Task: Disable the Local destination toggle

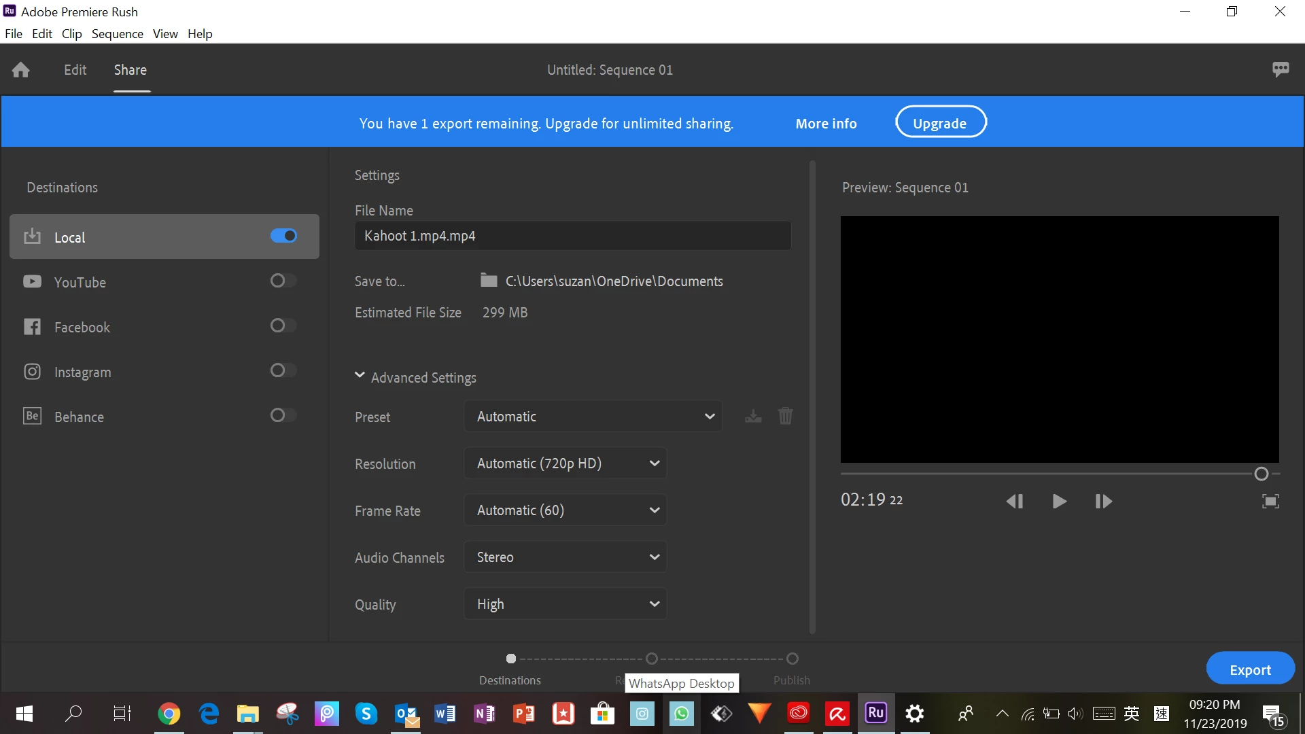Action: coord(283,236)
